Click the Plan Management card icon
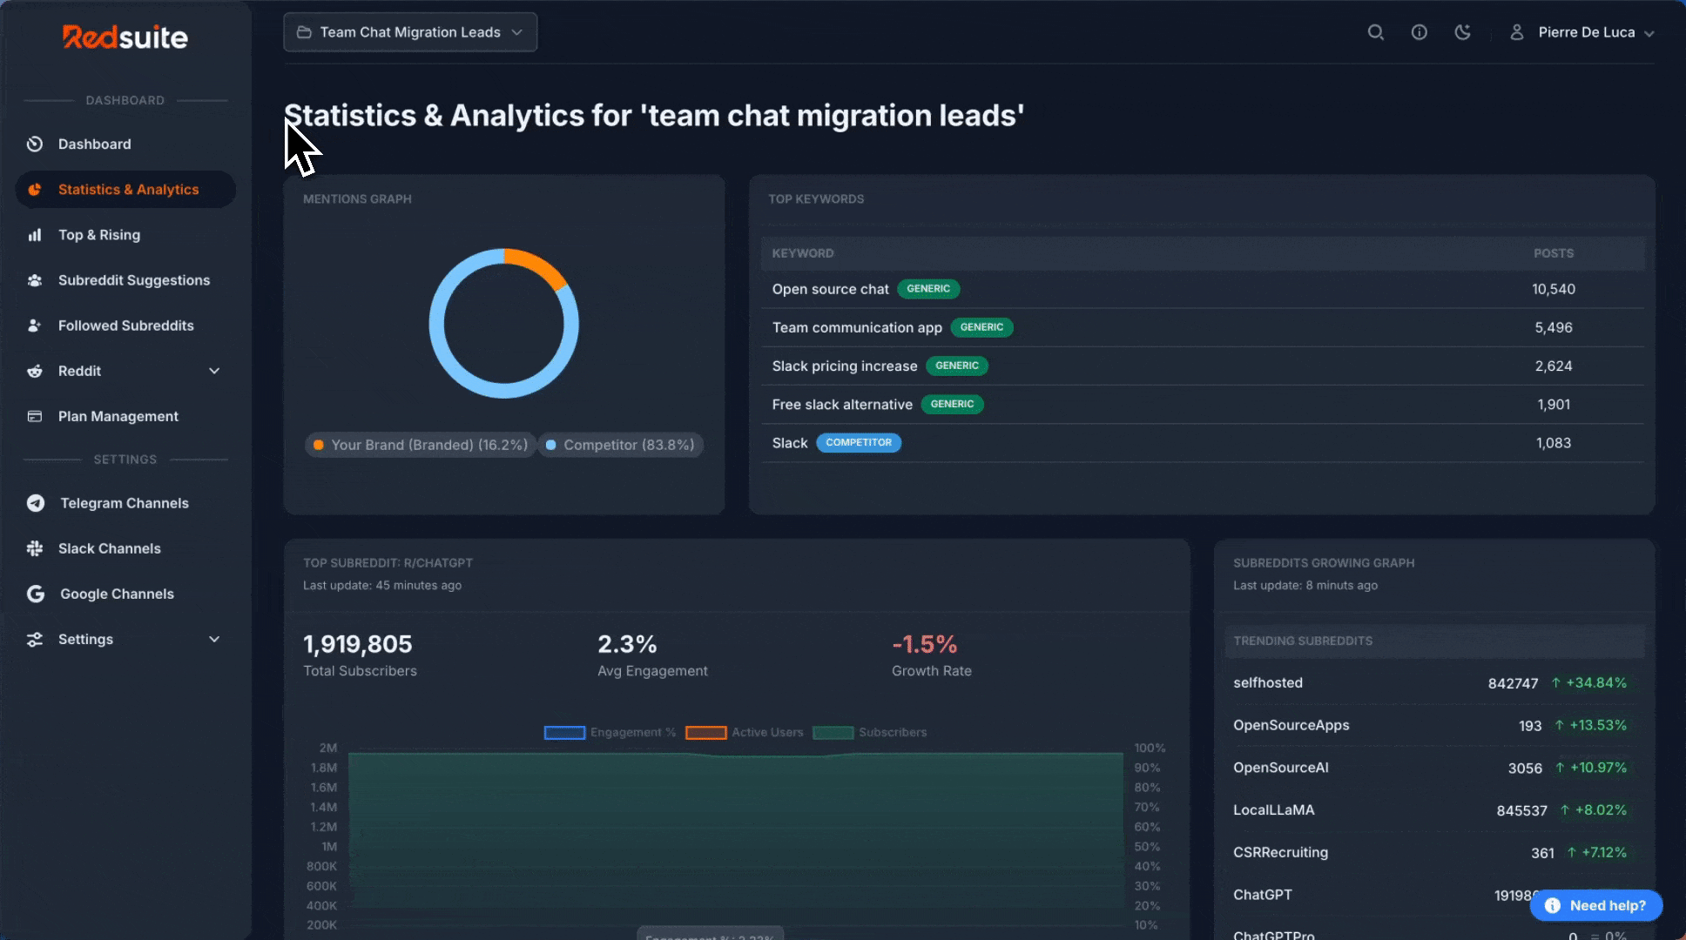This screenshot has width=1686, height=940. (x=35, y=416)
